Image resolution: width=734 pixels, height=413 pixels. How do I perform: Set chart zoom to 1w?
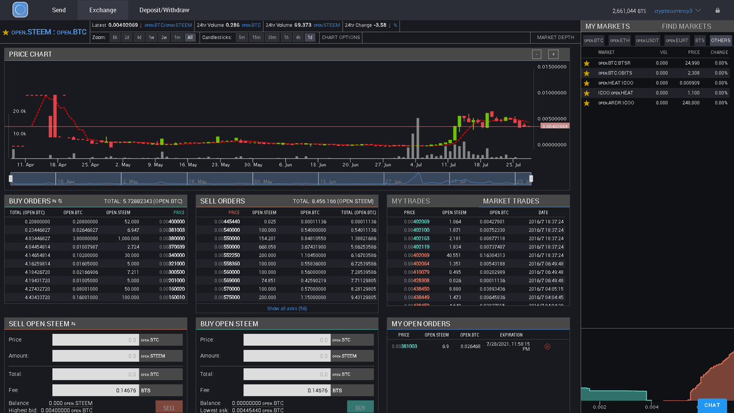151,37
